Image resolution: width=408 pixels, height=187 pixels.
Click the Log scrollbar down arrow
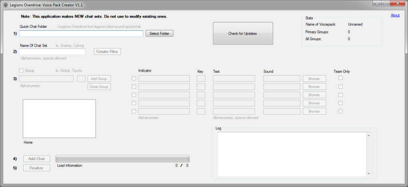(369, 174)
